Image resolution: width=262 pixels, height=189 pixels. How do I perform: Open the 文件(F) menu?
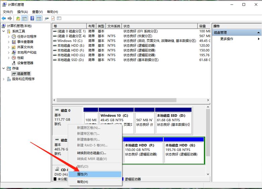pyautogui.click(x=8, y=12)
